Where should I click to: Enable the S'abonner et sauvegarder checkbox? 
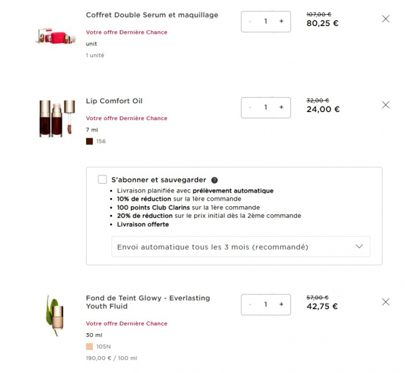point(102,179)
